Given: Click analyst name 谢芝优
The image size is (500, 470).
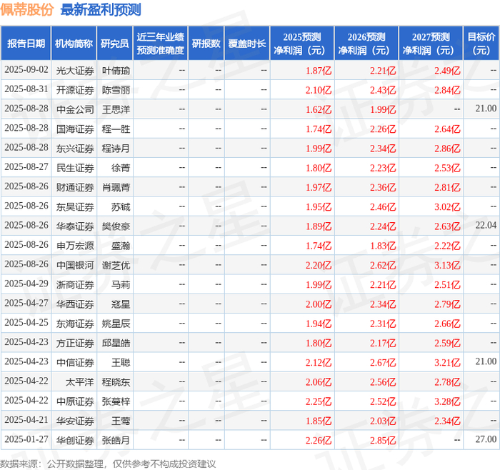Looking at the screenshot, I should coord(116,265).
